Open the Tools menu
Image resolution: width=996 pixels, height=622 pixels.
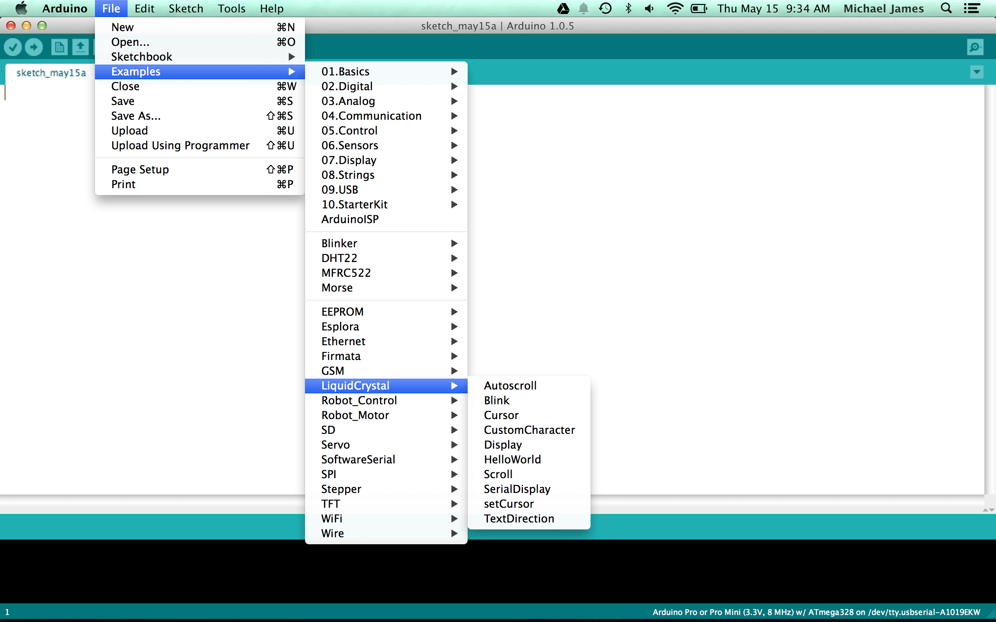(x=231, y=9)
